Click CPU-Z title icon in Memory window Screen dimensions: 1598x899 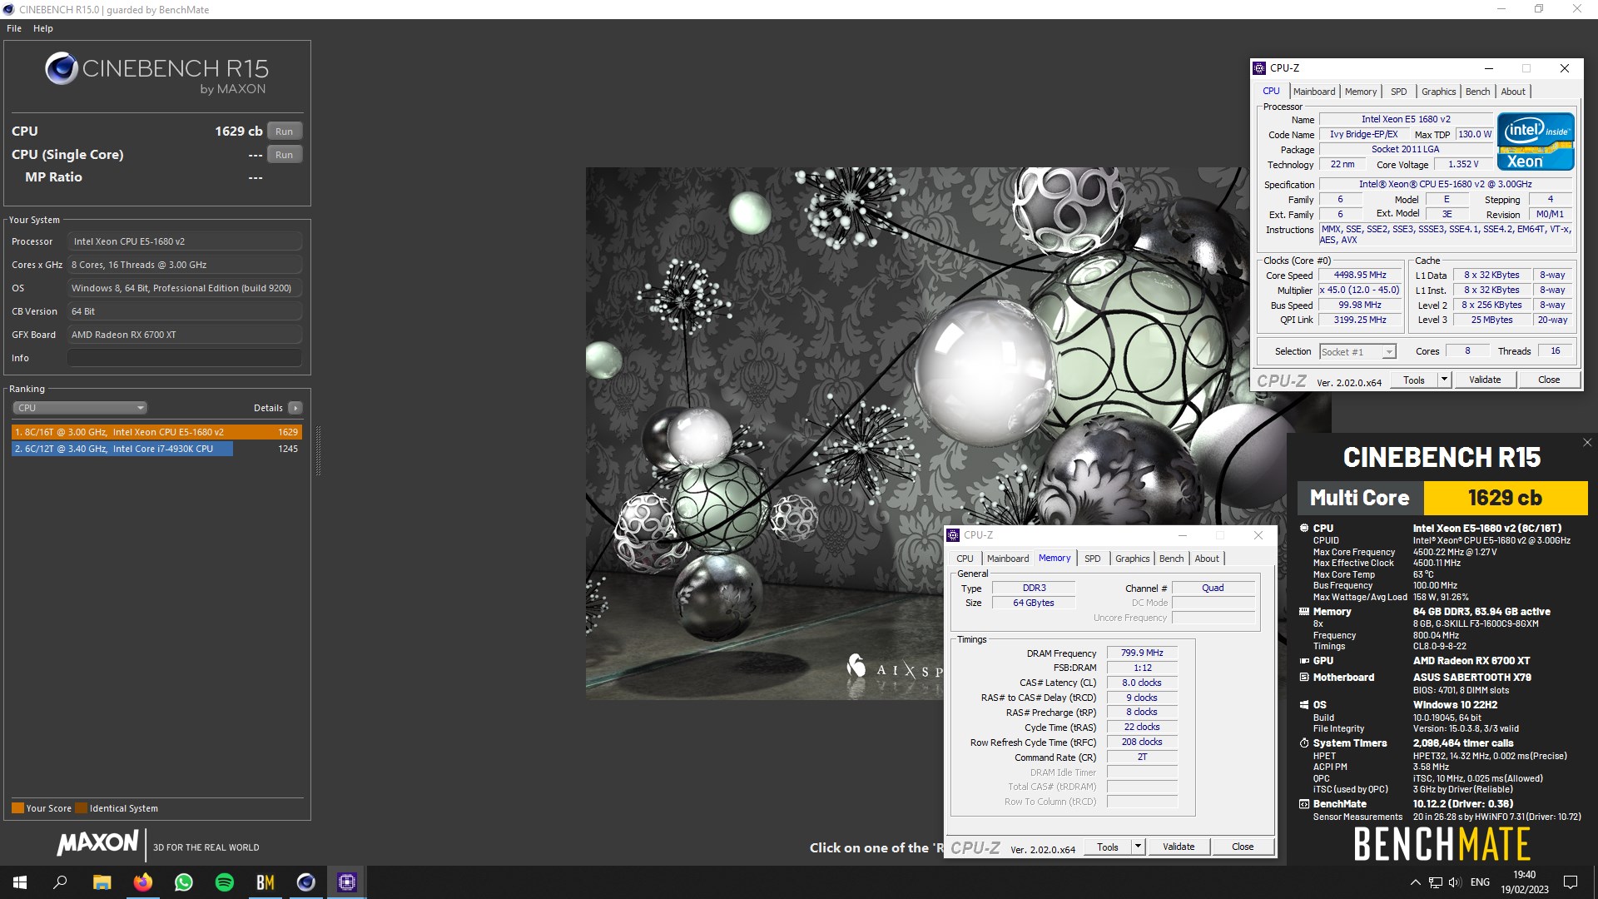[954, 535]
